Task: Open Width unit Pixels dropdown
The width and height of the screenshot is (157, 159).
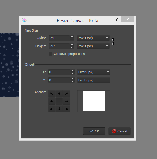Action: pyautogui.click(x=93, y=38)
